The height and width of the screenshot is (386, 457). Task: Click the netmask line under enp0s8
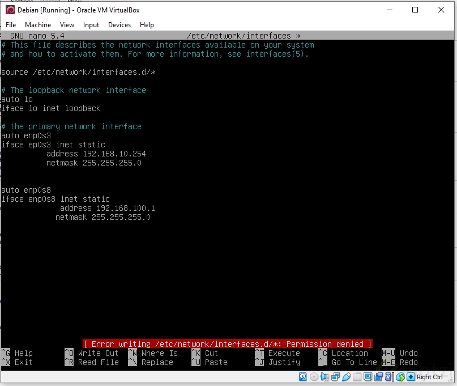coord(103,217)
